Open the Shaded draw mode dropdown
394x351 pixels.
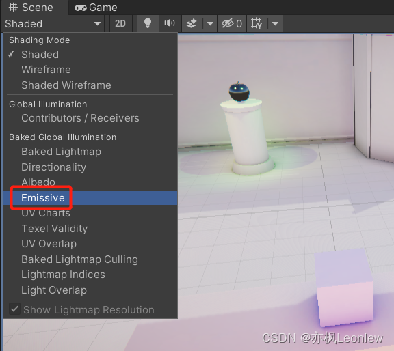[x=53, y=24]
